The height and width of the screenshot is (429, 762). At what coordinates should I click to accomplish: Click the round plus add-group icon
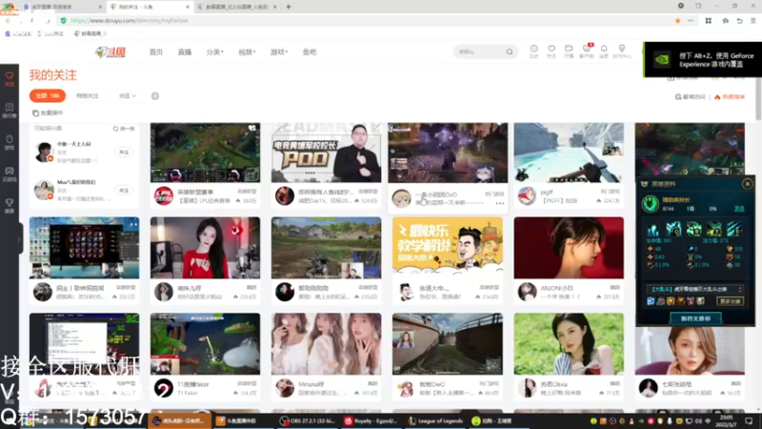[155, 96]
